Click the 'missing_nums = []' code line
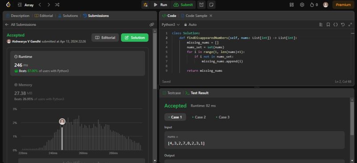357x163 pixels. tap(203, 42)
